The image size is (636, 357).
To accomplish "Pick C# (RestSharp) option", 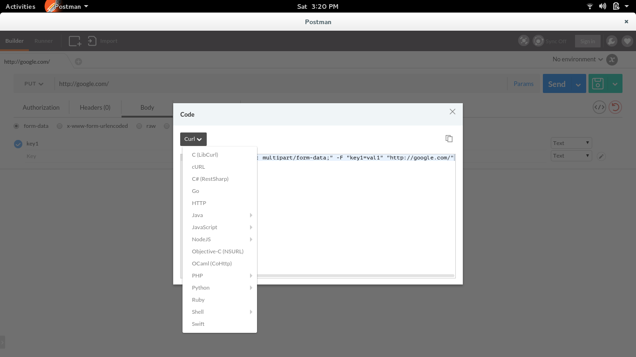I will tap(220, 179).
